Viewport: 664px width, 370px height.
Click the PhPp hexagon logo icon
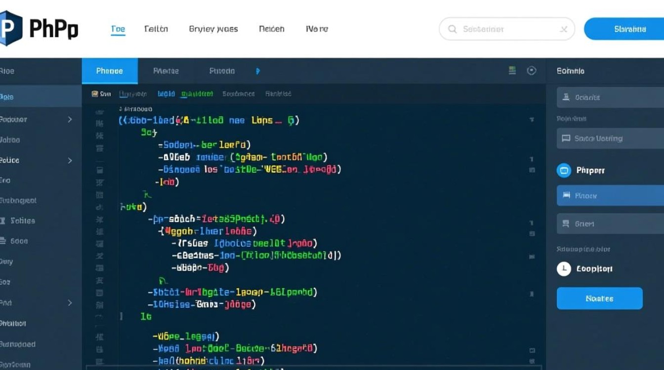pos(10,29)
